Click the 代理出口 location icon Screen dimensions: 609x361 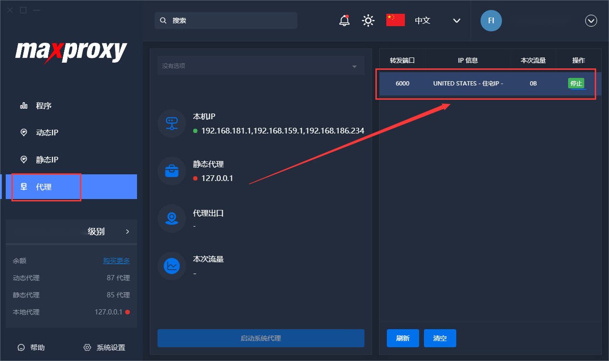tap(172, 218)
